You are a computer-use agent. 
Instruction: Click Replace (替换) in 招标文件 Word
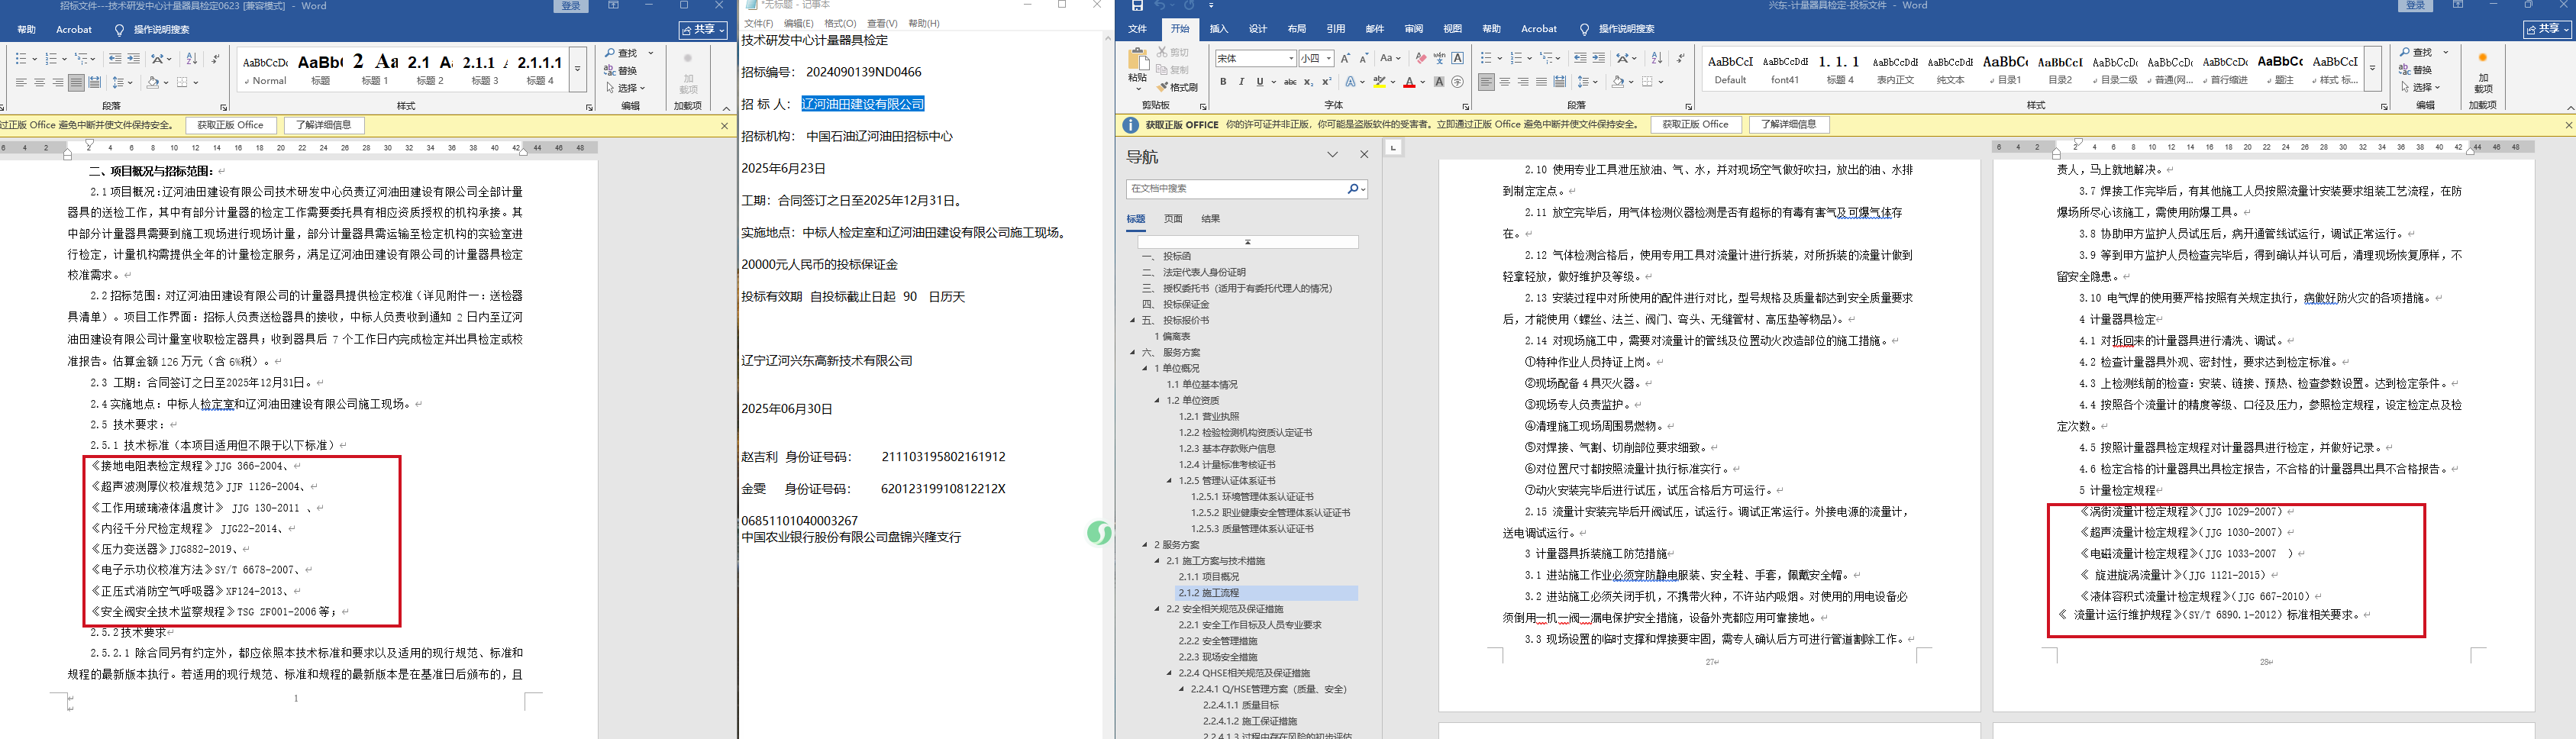(621, 71)
